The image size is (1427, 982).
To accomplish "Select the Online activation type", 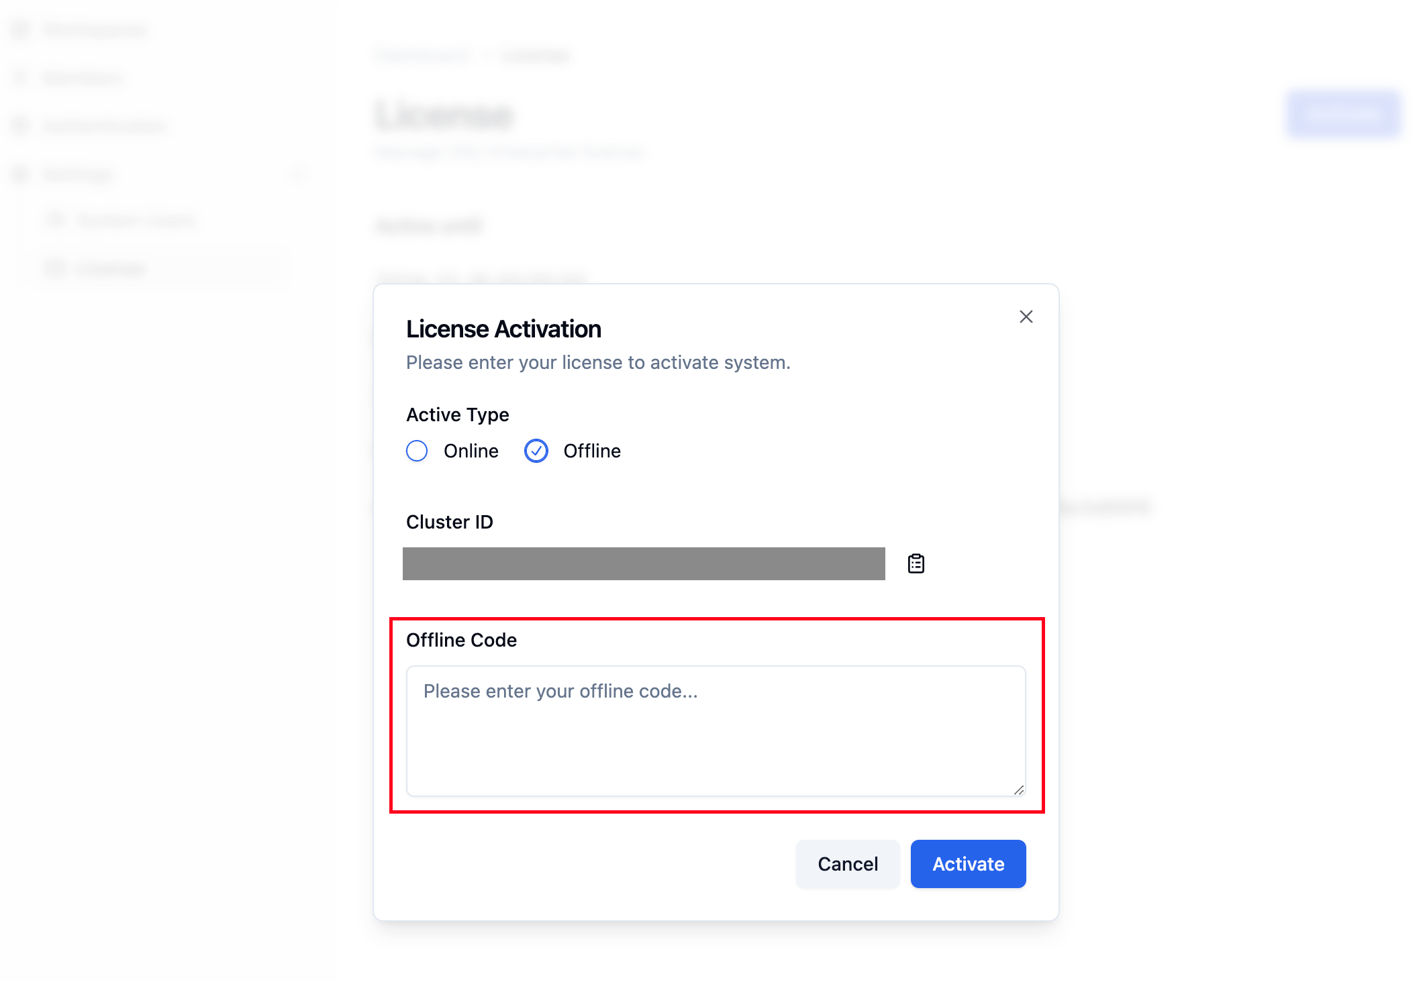I will coord(417,451).
